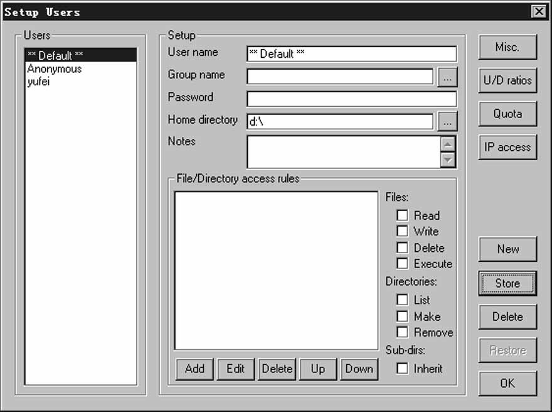The image size is (552, 412).
Task: Toggle the Remove directories checkbox
Action: (402, 332)
